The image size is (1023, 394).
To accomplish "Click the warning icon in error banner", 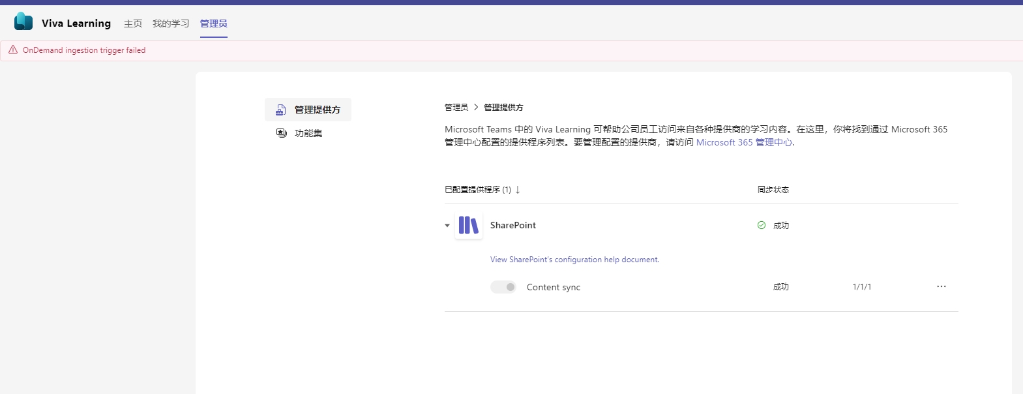I will tap(13, 50).
